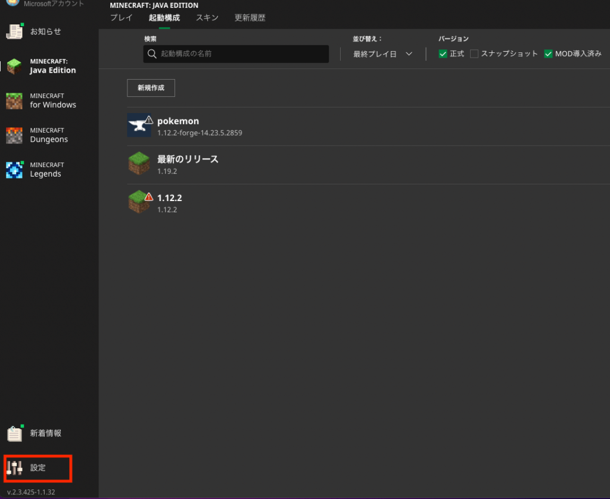
Task: Switch to the プレイ tab
Action: (x=122, y=18)
